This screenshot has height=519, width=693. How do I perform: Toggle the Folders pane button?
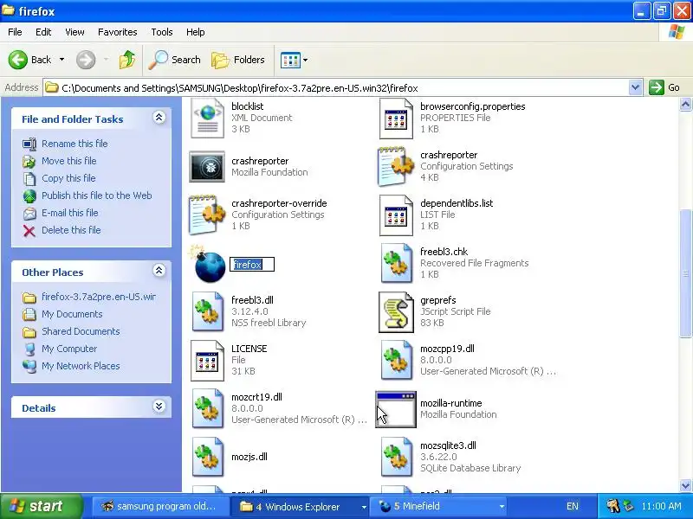(238, 60)
